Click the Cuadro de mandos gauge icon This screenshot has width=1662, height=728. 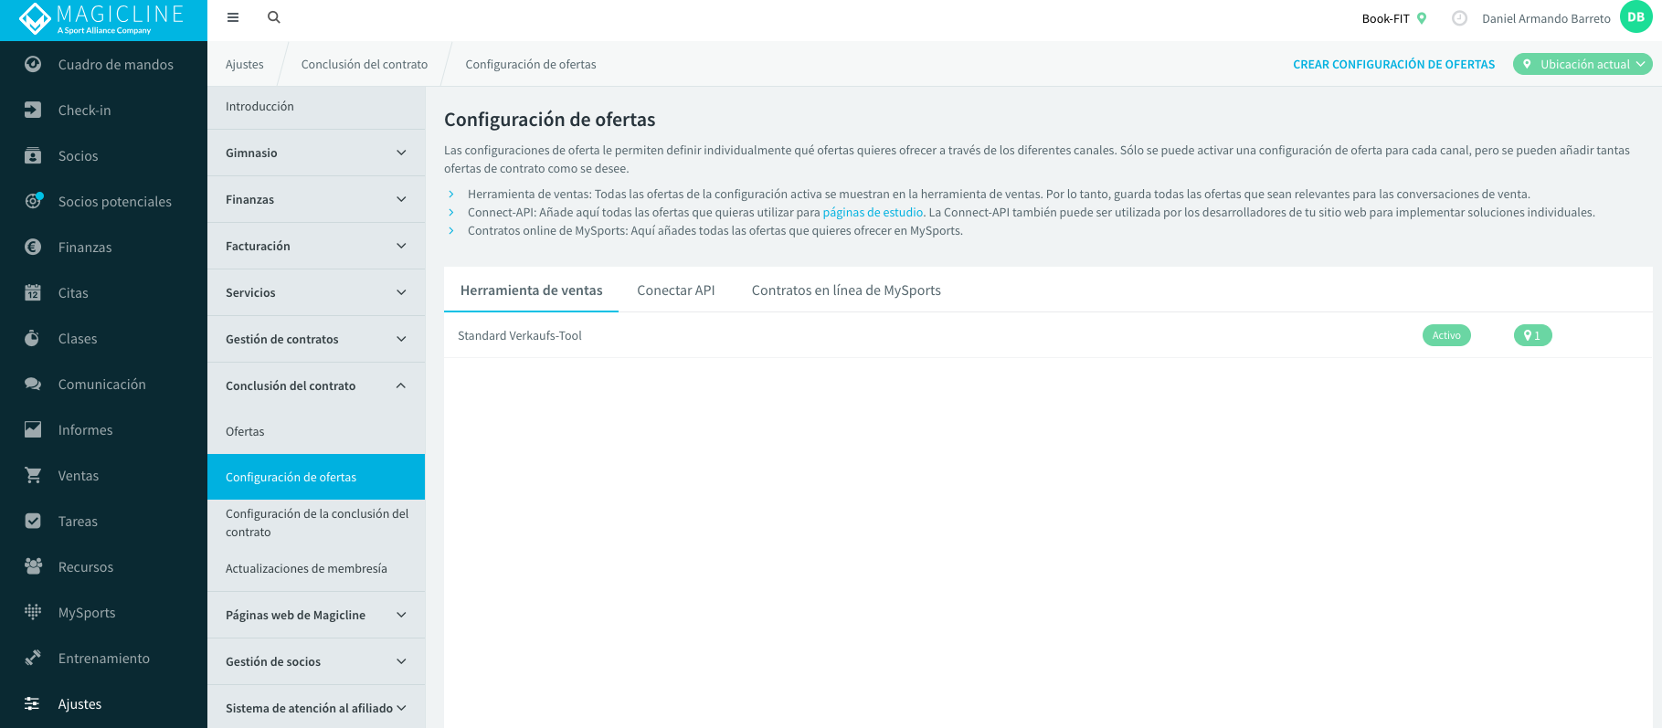pyautogui.click(x=33, y=64)
